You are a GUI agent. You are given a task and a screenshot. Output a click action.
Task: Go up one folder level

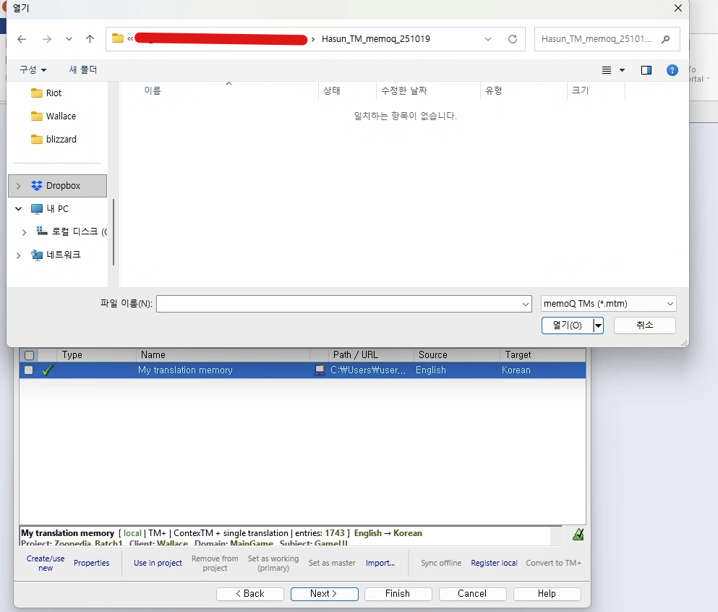click(90, 39)
